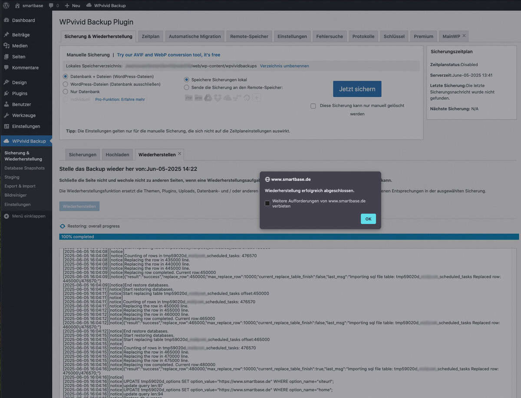Viewport: 521px width, 398px height.
Task: Select WPvivid Backup in the left sidebar
Action: [26, 141]
